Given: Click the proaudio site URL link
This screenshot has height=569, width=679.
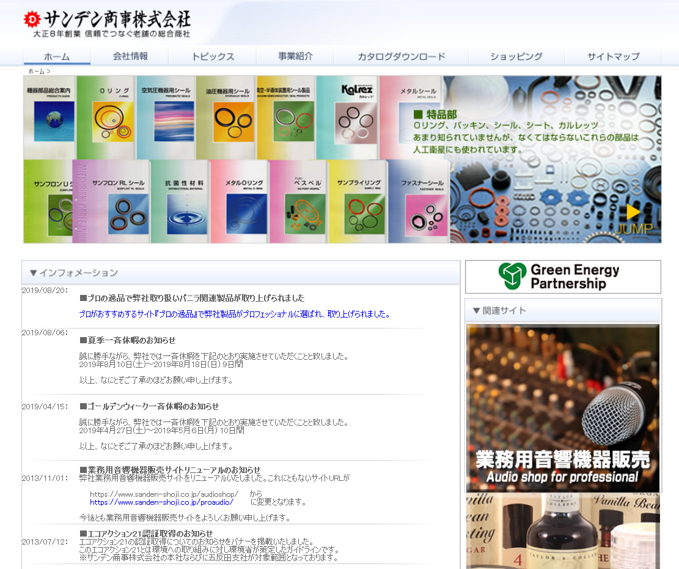Looking at the screenshot, I should 161,502.
